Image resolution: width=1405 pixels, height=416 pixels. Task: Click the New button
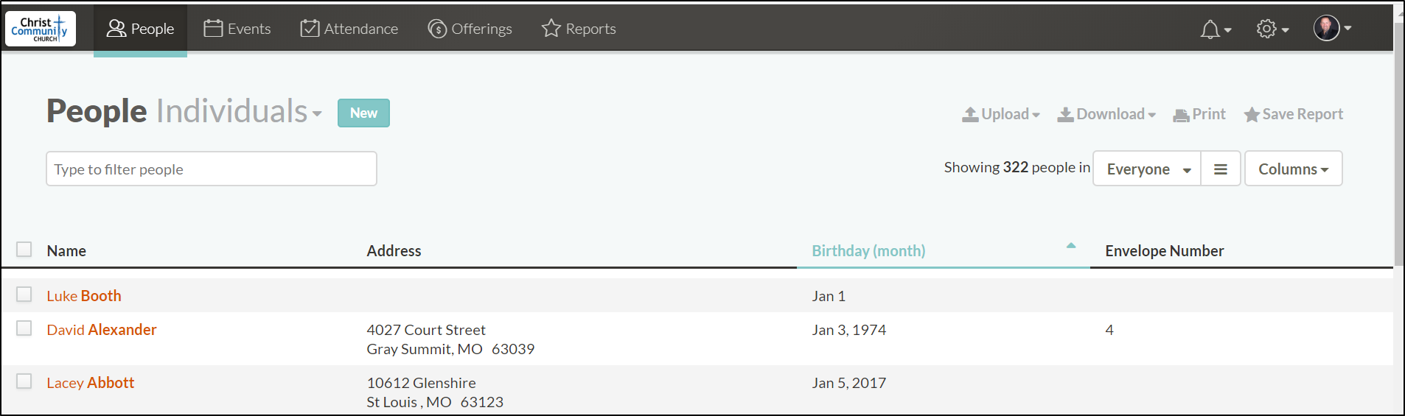pyautogui.click(x=363, y=113)
